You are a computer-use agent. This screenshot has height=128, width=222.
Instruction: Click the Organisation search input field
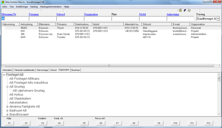click(x=98, y=19)
